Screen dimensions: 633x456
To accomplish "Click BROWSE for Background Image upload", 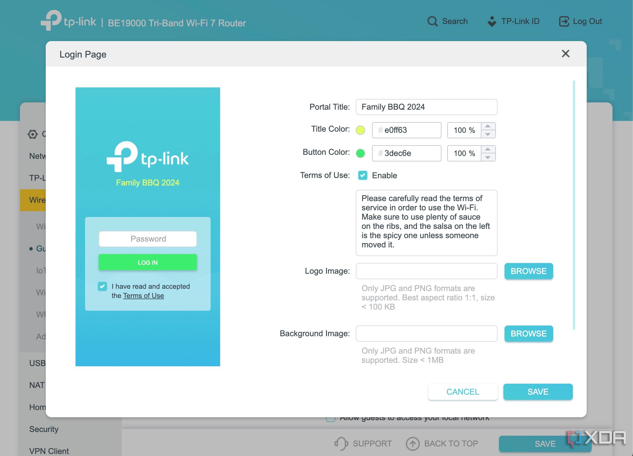I will pyautogui.click(x=528, y=333).
